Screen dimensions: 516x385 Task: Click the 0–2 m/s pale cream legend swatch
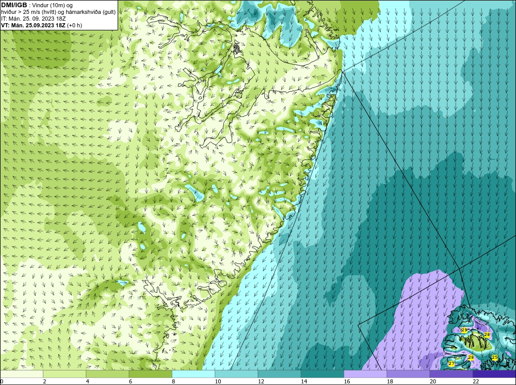point(21,374)
